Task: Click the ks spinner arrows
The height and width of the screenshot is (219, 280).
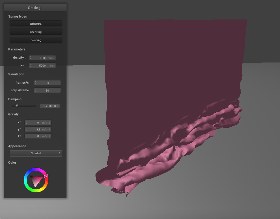Action: (31, 66)
